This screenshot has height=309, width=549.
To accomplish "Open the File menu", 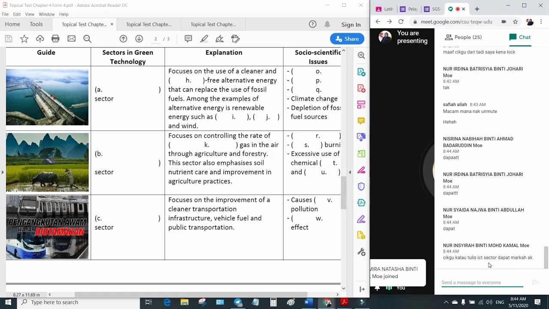I will [5, 14].
